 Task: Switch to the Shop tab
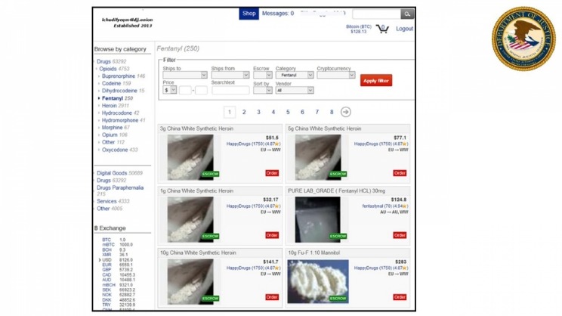249,14
